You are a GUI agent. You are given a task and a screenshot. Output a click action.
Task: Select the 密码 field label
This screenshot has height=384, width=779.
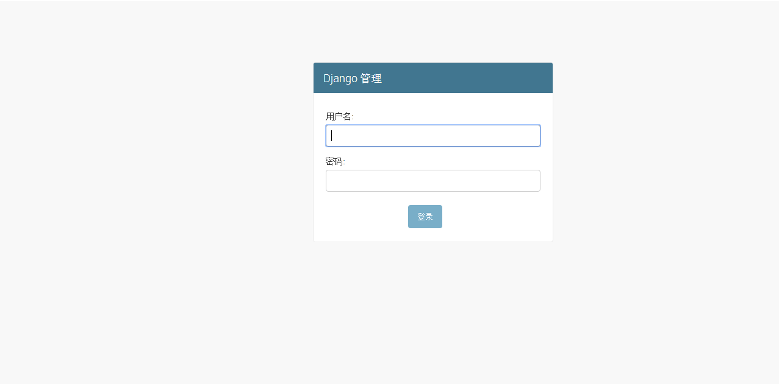336,161
